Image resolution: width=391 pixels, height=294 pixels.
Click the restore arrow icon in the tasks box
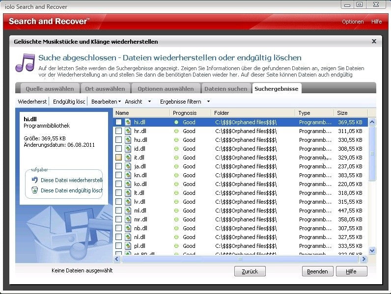(x=35, y=180)
